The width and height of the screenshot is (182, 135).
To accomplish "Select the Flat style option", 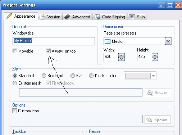I will pyautogui.click(x=73, y=76).
